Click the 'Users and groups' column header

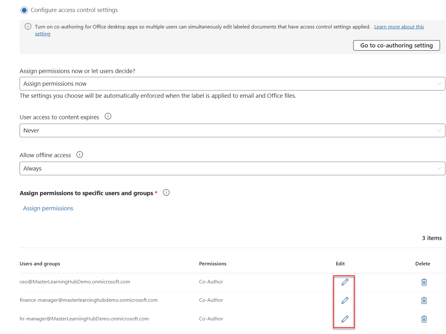(40, 263)
